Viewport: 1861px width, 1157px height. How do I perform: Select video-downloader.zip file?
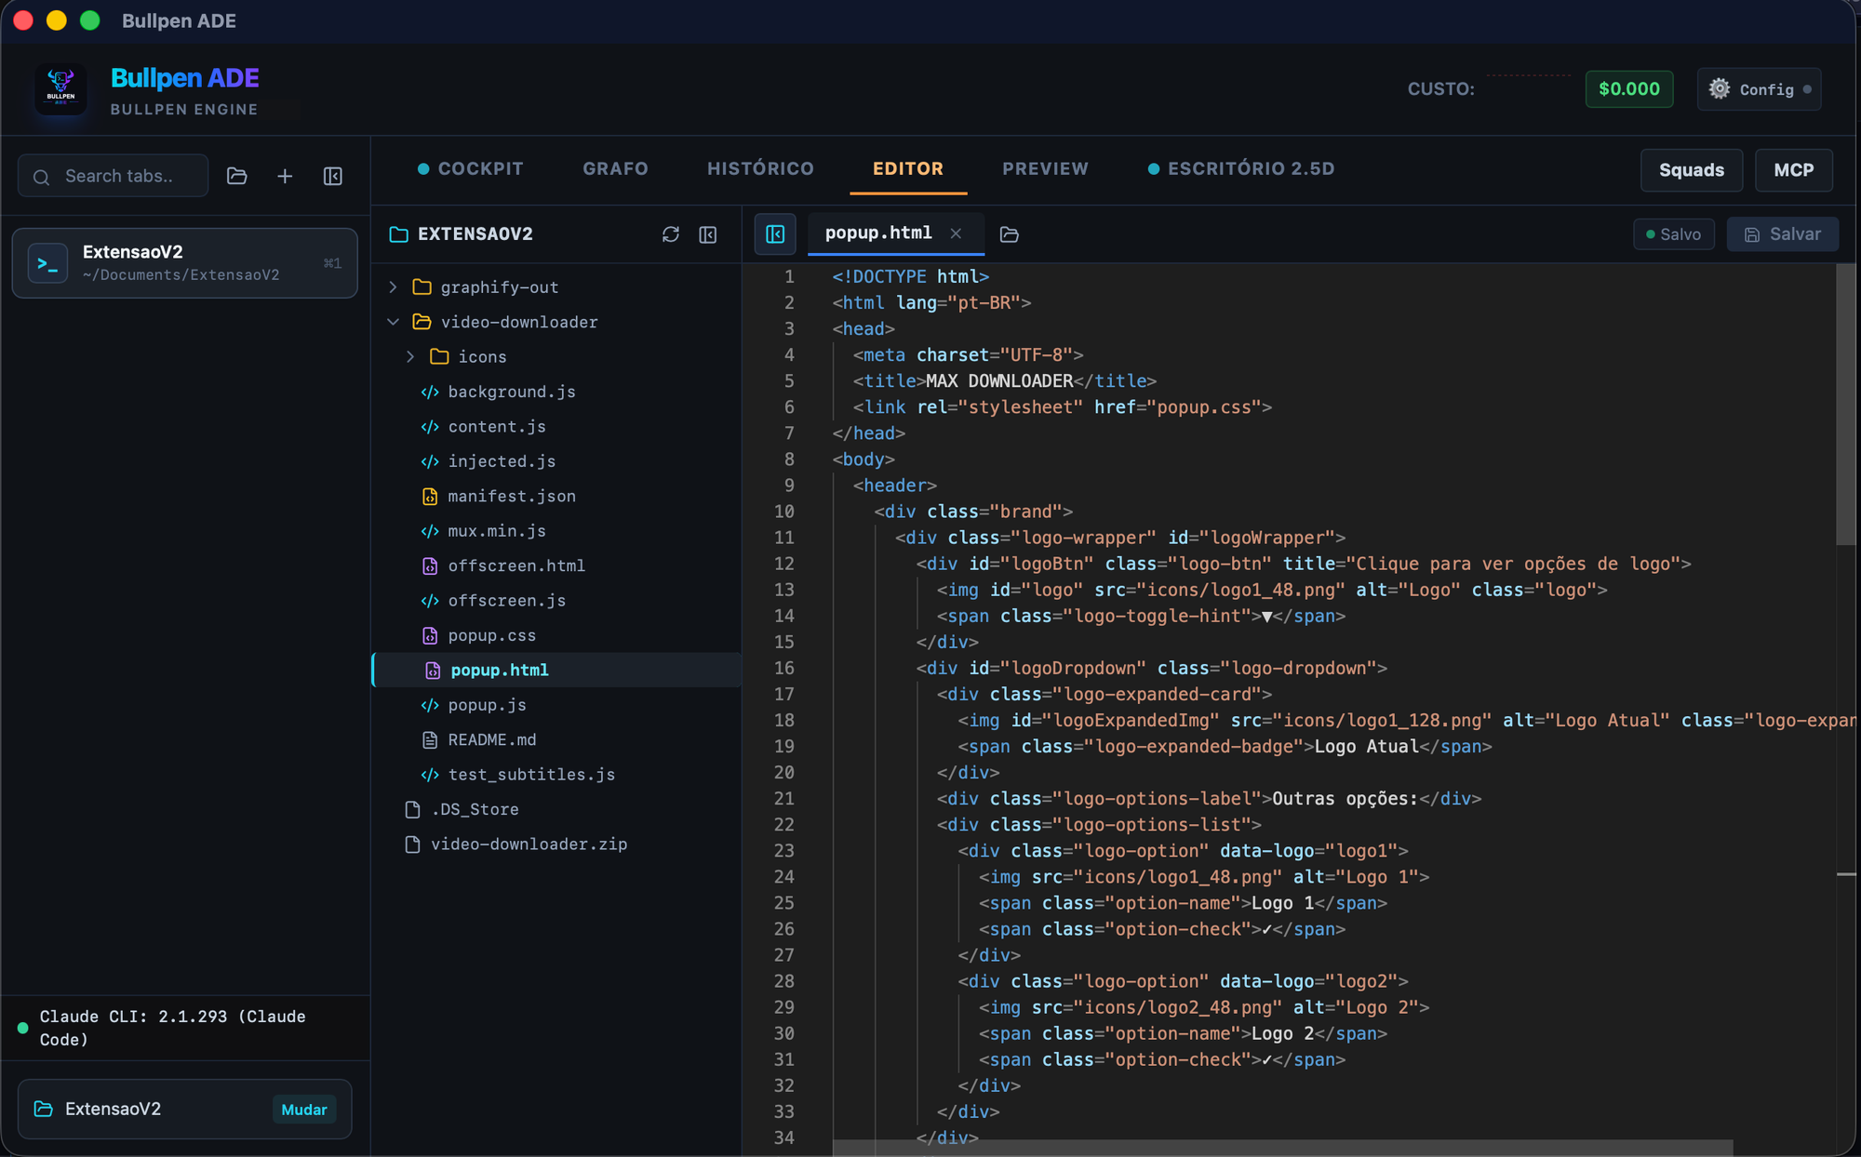(x=529, y=844)
